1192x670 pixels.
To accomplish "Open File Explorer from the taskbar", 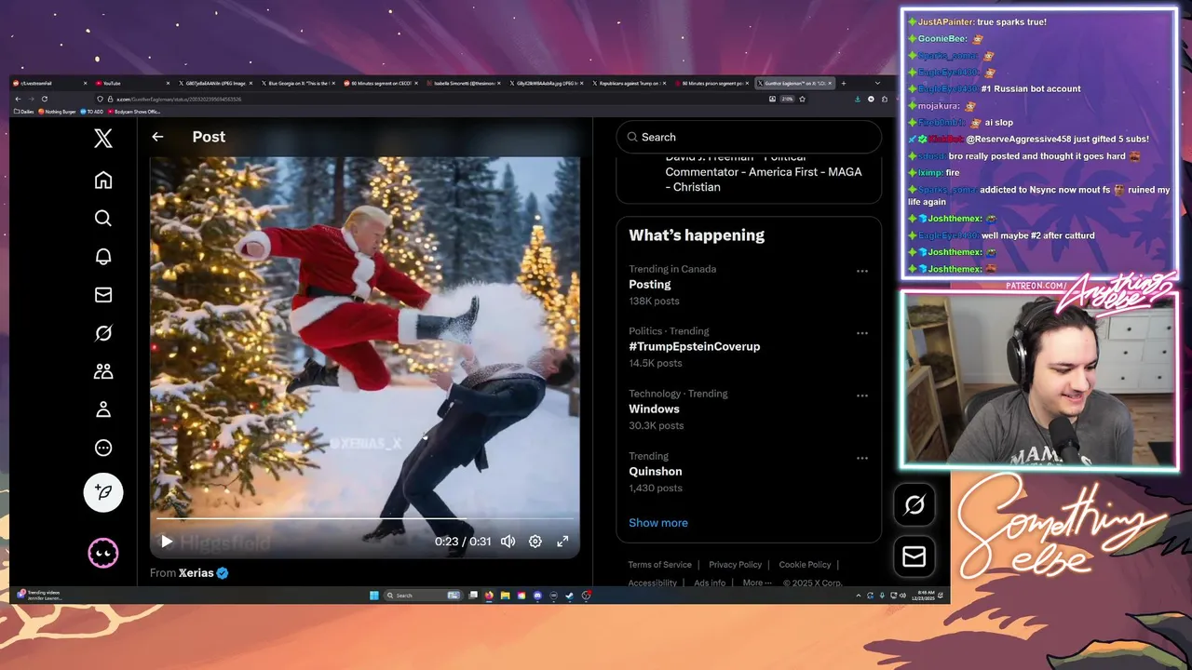I will coord(505,596).
